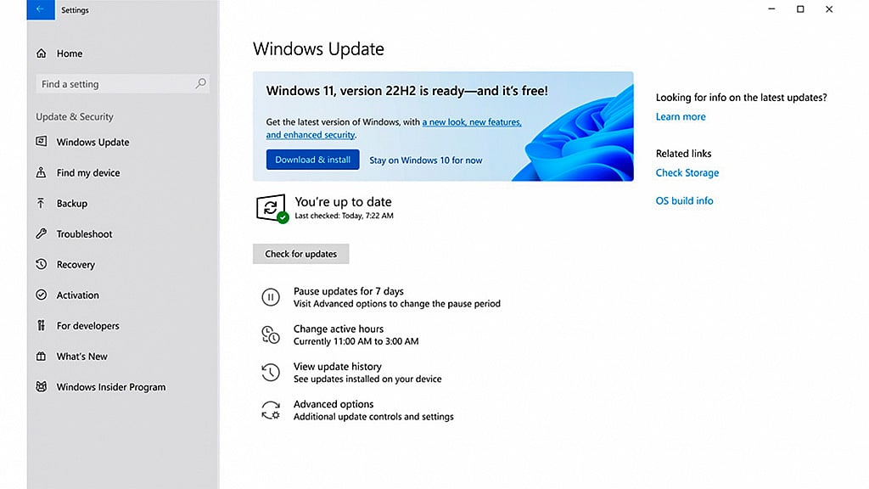
Task: Click Download & install button
Action: (x=312, y=160)
